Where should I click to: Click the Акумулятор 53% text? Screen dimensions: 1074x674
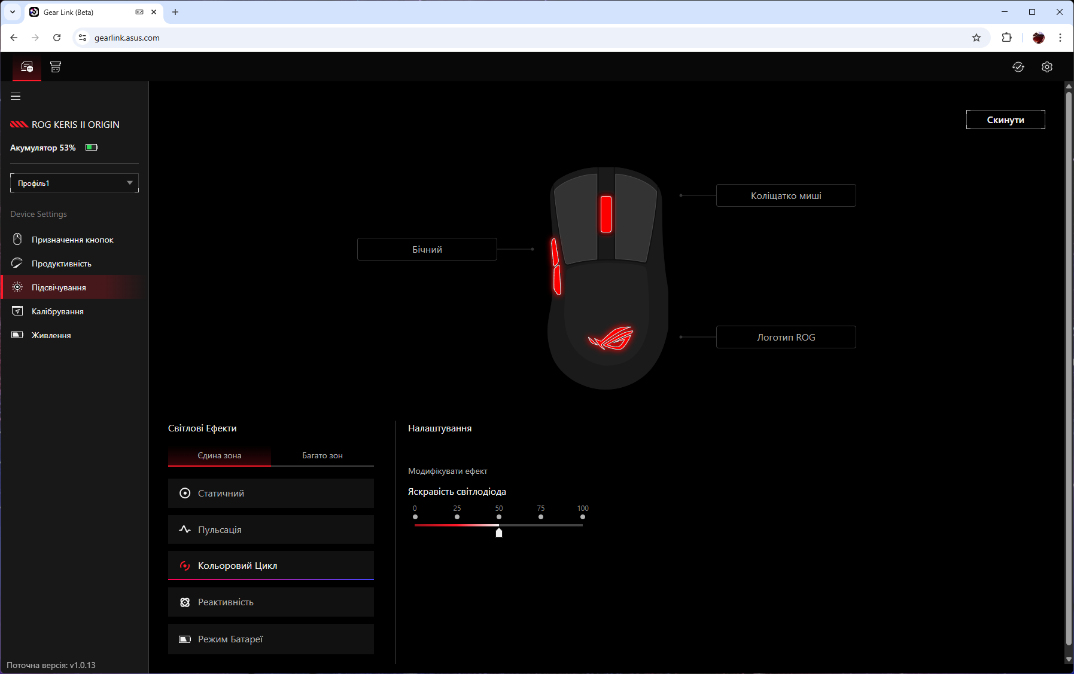click(43, 148)
